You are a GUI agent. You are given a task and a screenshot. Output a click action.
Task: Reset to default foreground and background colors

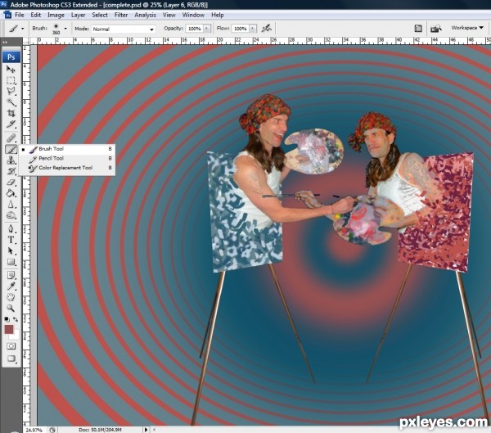click(x=7, y=319)
